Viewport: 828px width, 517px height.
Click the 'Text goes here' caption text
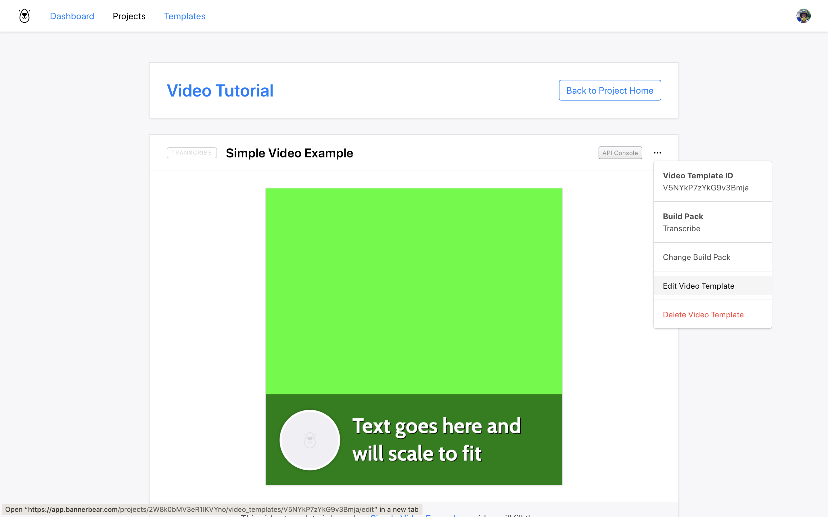(x=436, y=440)
